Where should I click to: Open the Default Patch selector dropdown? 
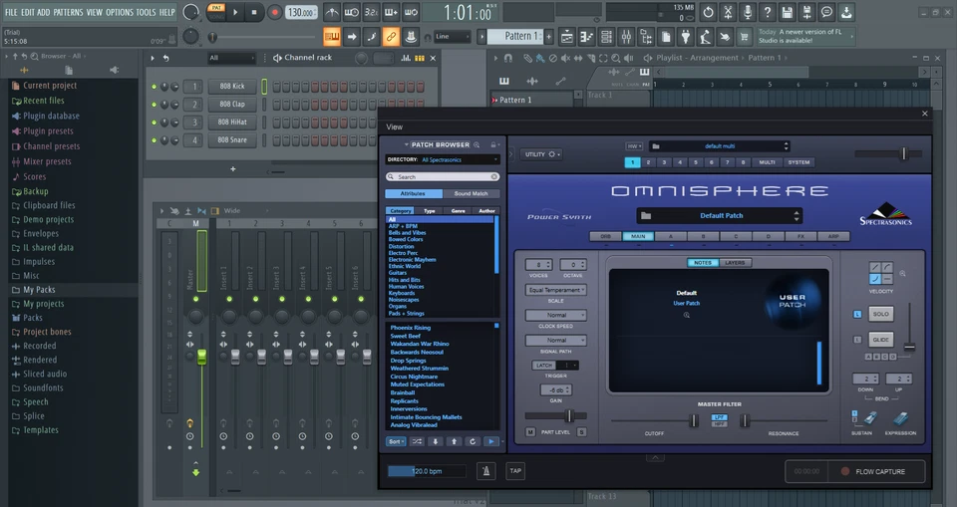click(x=720, y=215)
